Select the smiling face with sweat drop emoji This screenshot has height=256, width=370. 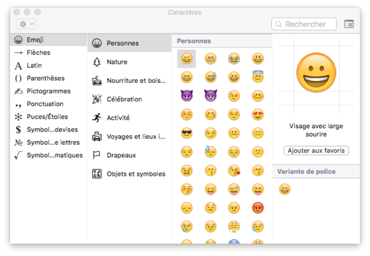point(210,77)
